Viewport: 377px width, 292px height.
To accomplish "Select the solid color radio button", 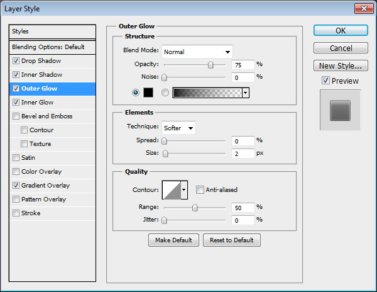I will click(136, 93).
